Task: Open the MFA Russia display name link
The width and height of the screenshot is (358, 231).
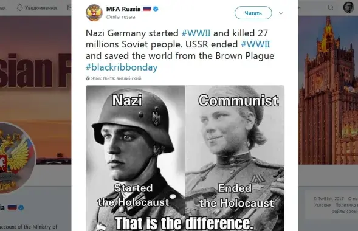Action: [x=123, y=9]
